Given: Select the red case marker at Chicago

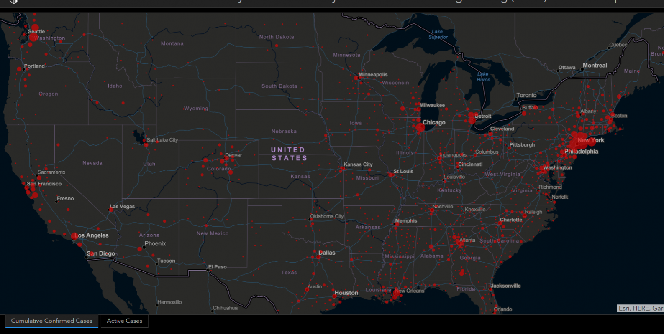Looking at the screenshot, I should tap(420, 127).
